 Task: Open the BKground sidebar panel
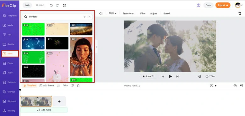10,101
